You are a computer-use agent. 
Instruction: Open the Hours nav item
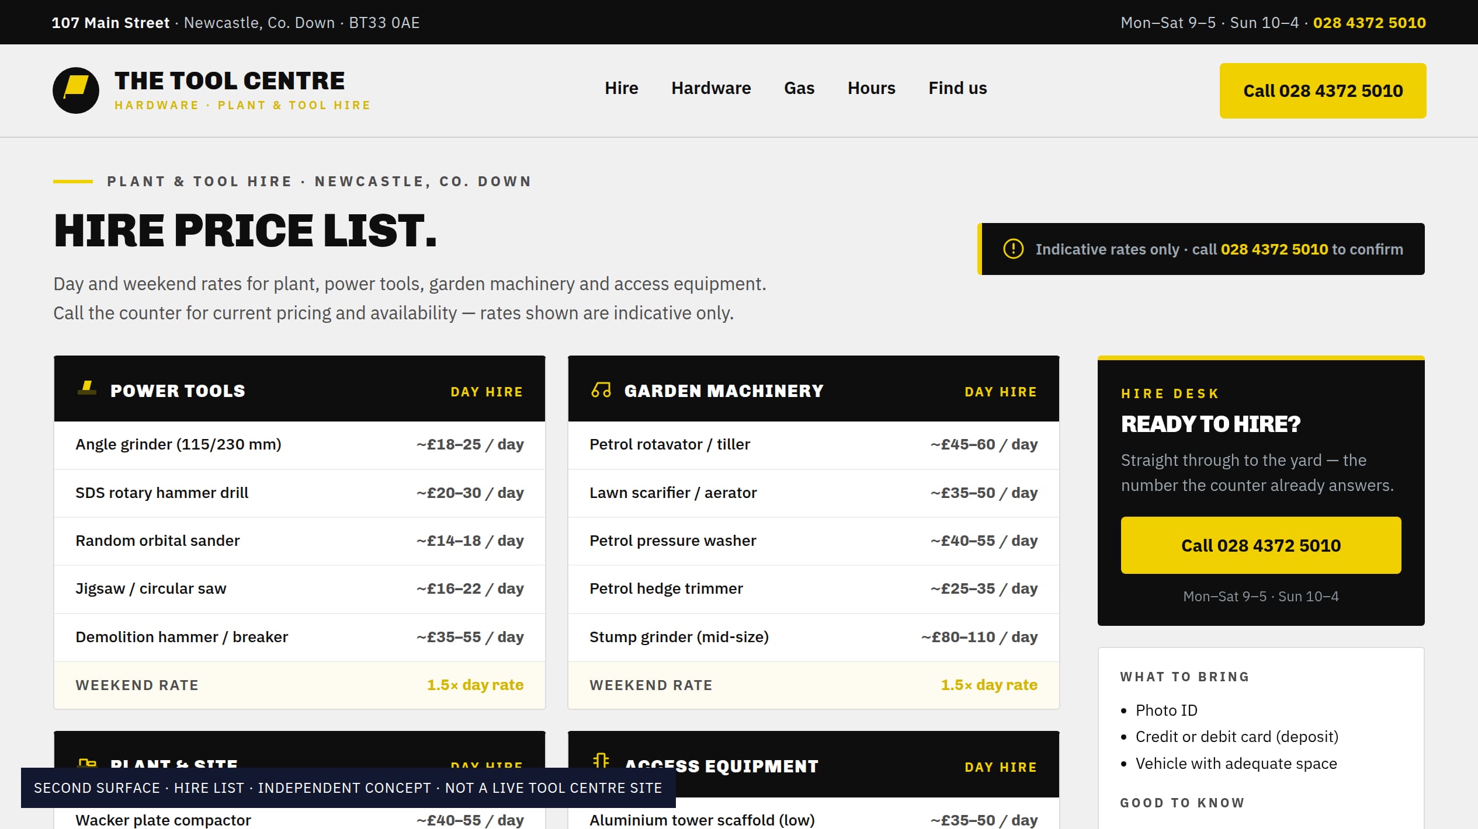point(871,88)
